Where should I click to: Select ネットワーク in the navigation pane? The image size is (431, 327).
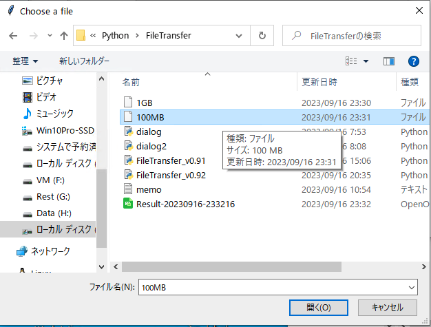50,251
